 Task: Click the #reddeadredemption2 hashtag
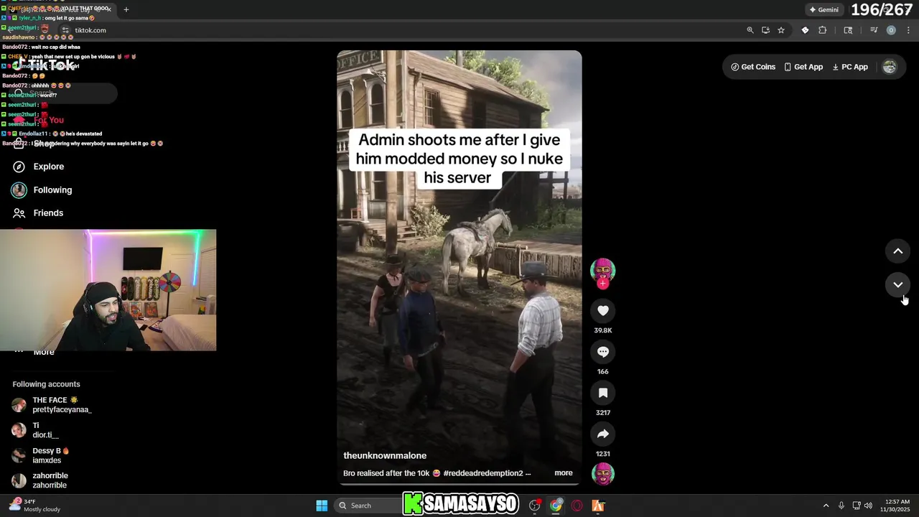[x=485, y=473]
